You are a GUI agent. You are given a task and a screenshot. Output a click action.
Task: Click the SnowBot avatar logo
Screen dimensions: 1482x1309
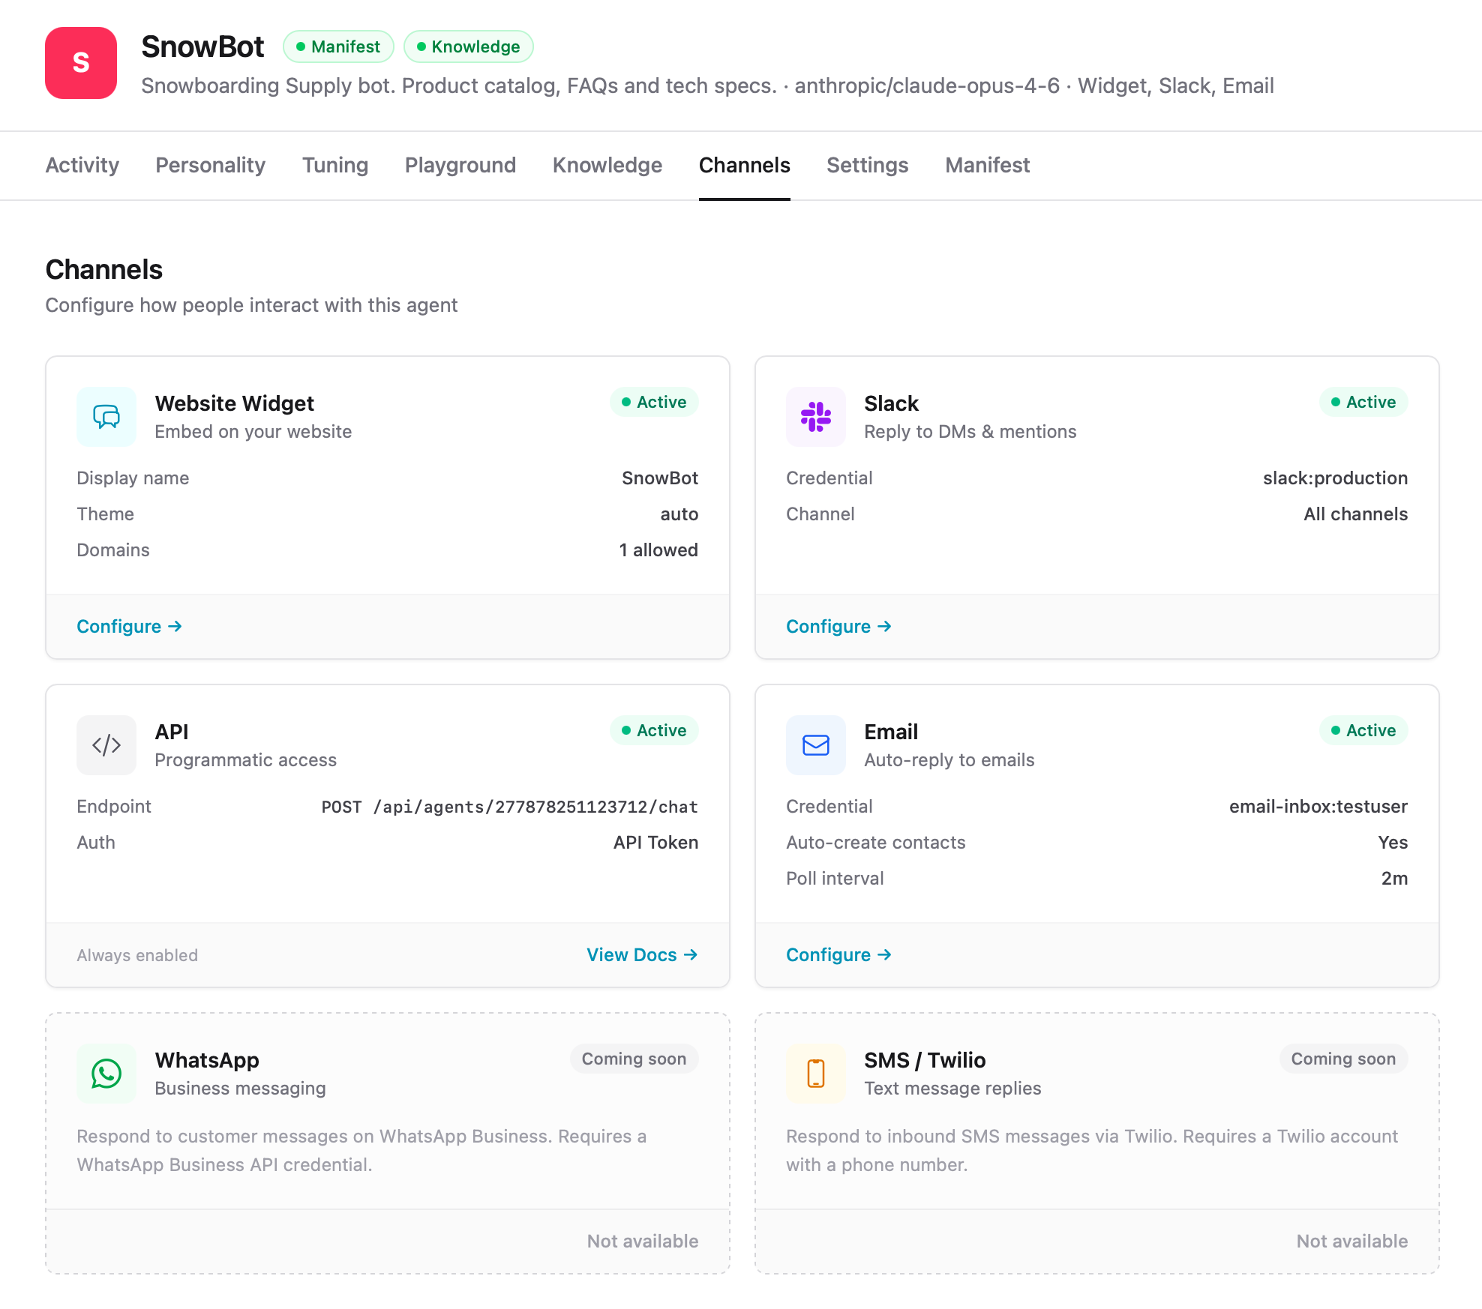[80, 64]
